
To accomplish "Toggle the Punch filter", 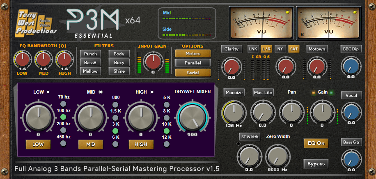I will coord(90,54).
